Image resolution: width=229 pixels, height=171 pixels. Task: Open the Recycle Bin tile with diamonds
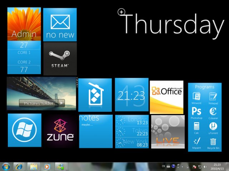coord(95,95)
